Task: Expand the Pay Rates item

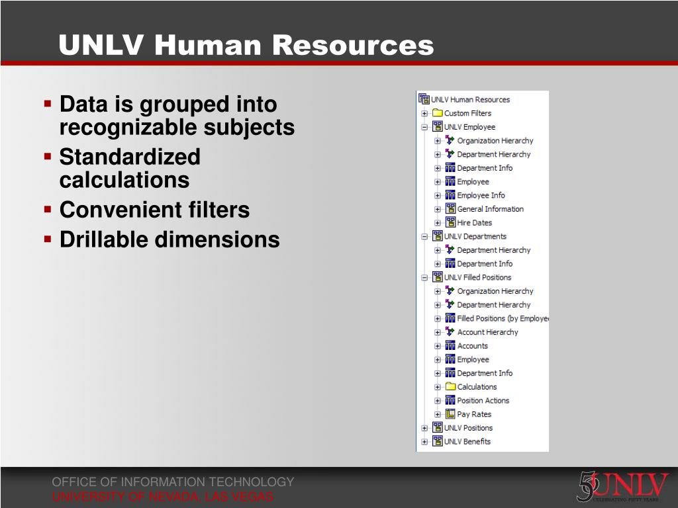Action: click(438, 415)
